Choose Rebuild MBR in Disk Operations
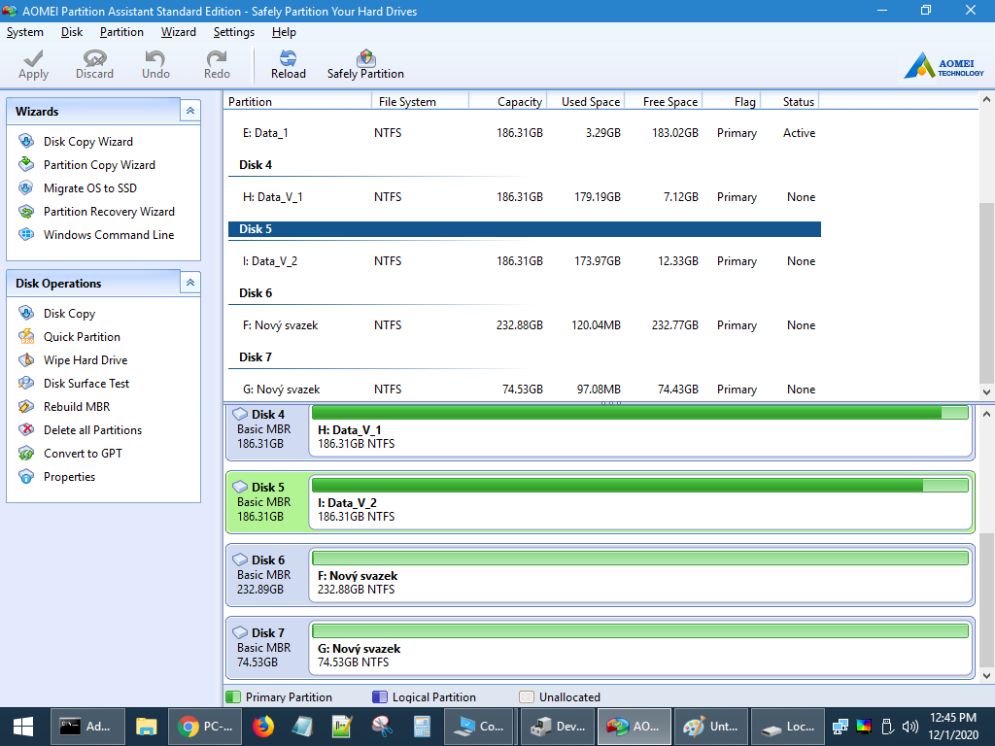The width and height of the screenshot is (995, 746). [76, 407]
